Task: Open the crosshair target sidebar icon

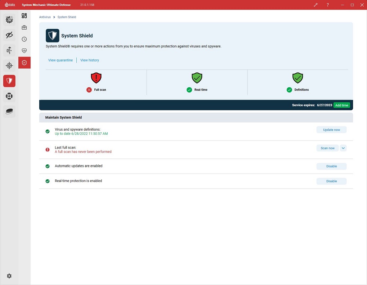Action: (x=10, y=66)
